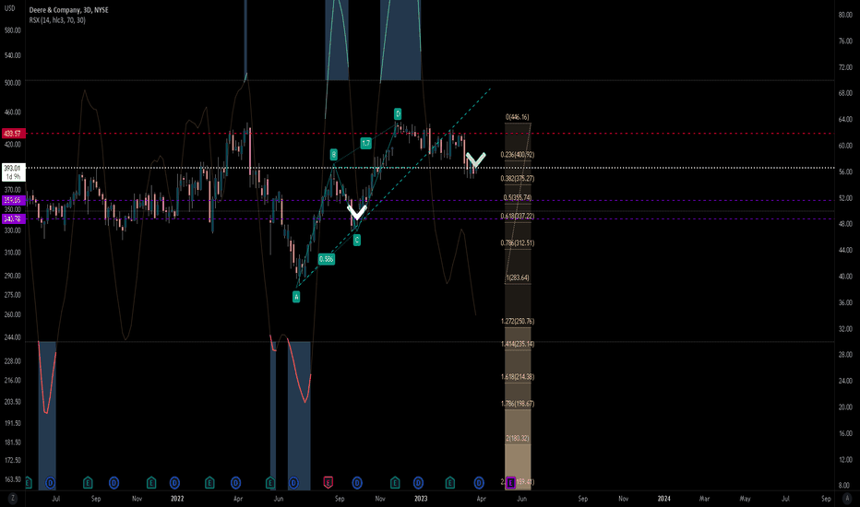Click the red 433.57 price label
860x507 pixels.
pos(12,134)
